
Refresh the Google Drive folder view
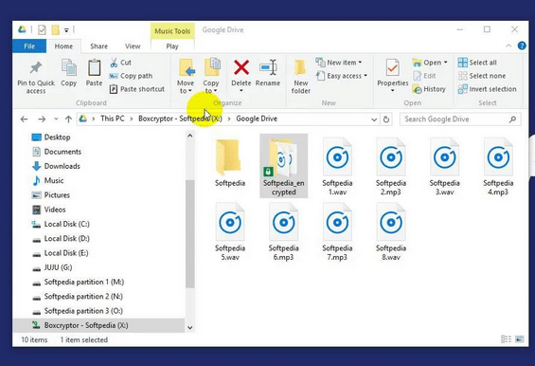386,119
